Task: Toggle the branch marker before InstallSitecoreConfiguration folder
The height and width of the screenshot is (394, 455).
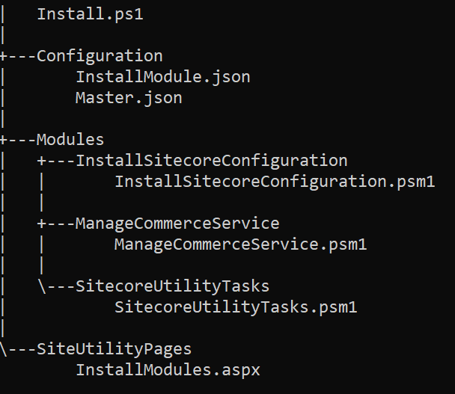Action: pyautogui.click(x=43, y=160)
